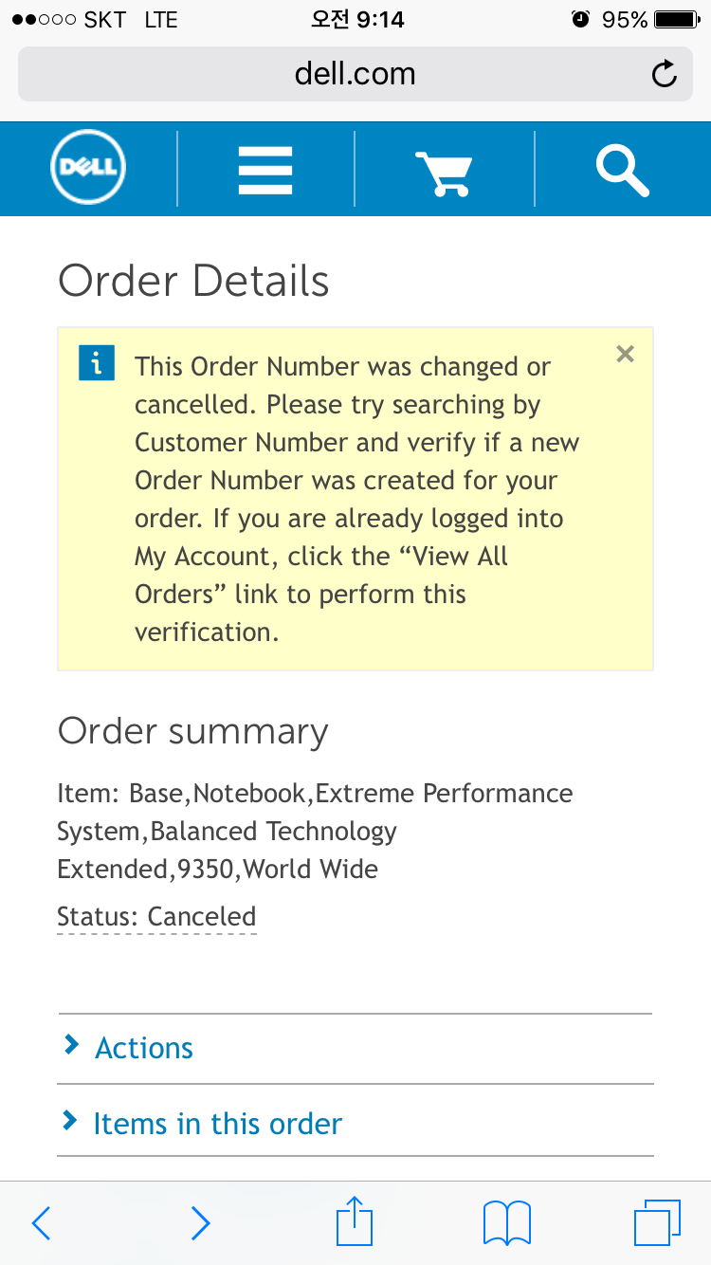This screenshot has width=711, height=1265.
Task: Open the hamburger navigation menu
Action: [265, 169]
